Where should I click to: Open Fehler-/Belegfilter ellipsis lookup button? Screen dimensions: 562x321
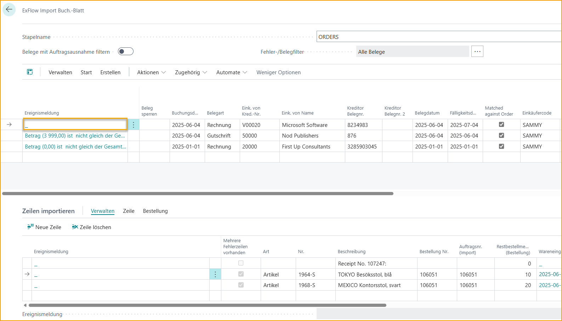[x=477, y=52]
